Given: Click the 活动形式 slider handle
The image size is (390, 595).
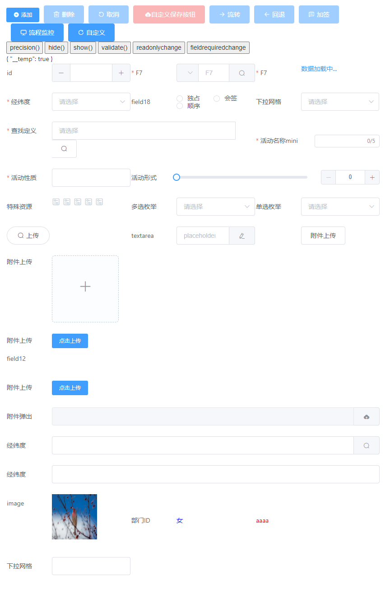Looking at the screenshot, I should (176, 177).
